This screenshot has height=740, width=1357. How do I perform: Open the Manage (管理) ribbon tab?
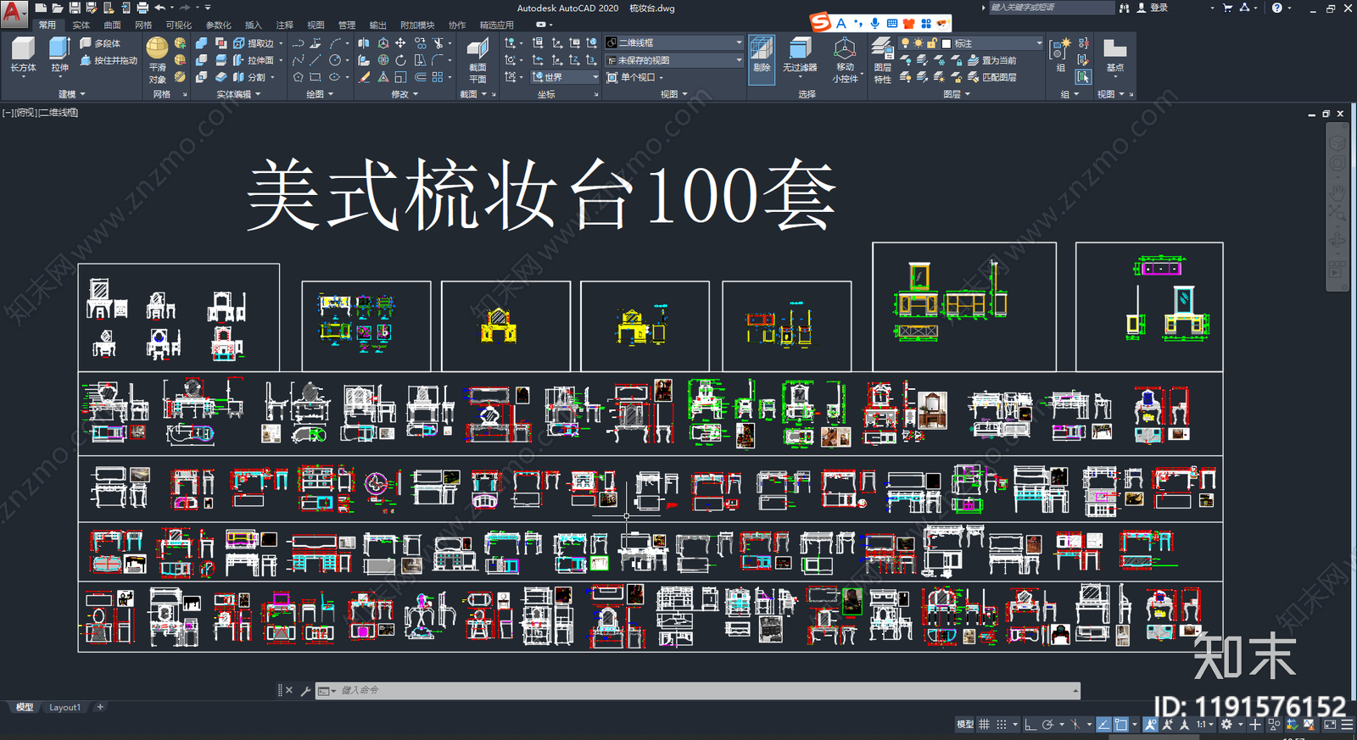[x=347, y=25]
